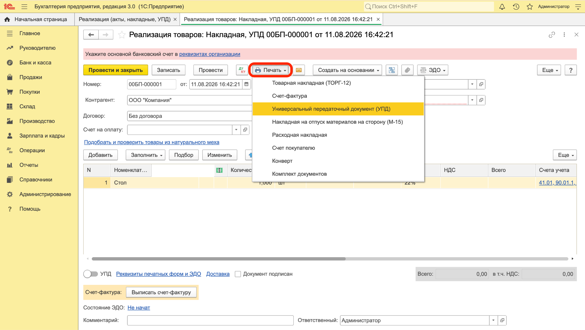Open реквизитах организации link
Viewport: 585px width, 330px height.
[x=210, y=54]
